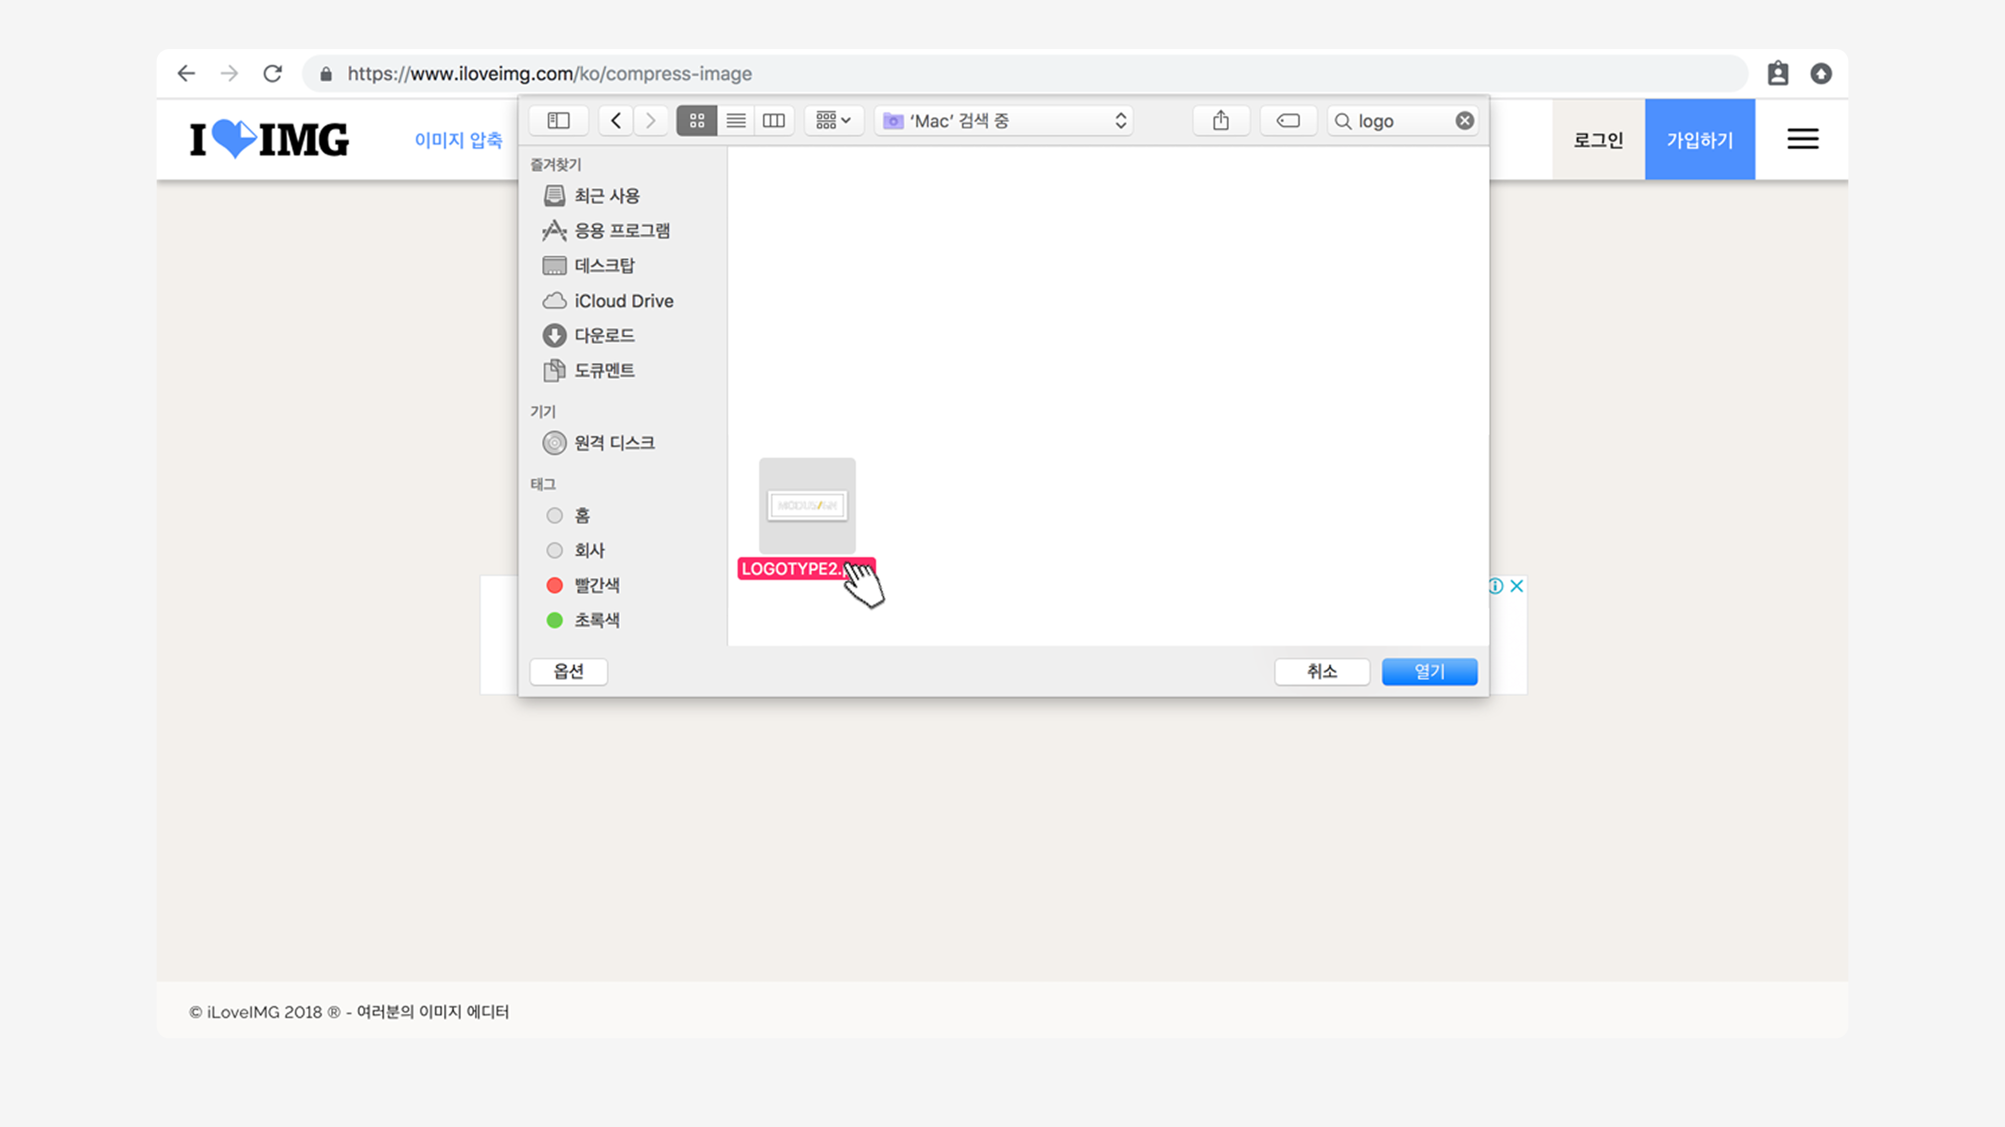
Task: Select the 홈 tag circle
Action: coord(554,515)
